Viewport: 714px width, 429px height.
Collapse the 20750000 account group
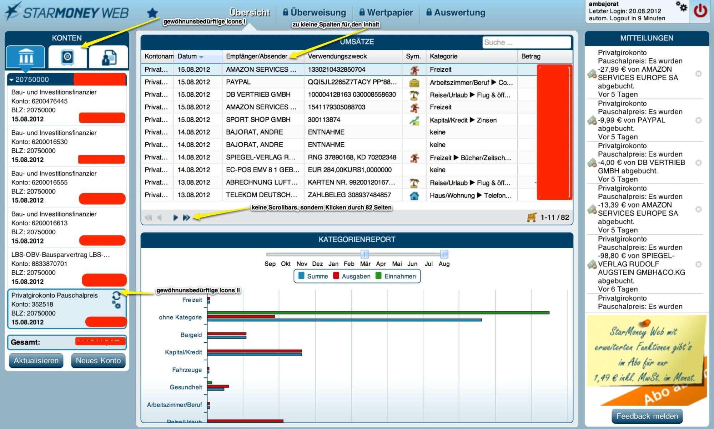point(11,80)
